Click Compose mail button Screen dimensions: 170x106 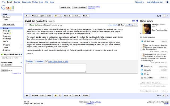coord(8,24)
